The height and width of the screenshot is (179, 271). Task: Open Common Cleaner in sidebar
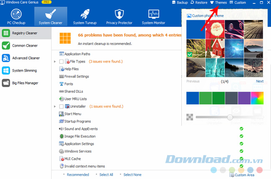25,45
